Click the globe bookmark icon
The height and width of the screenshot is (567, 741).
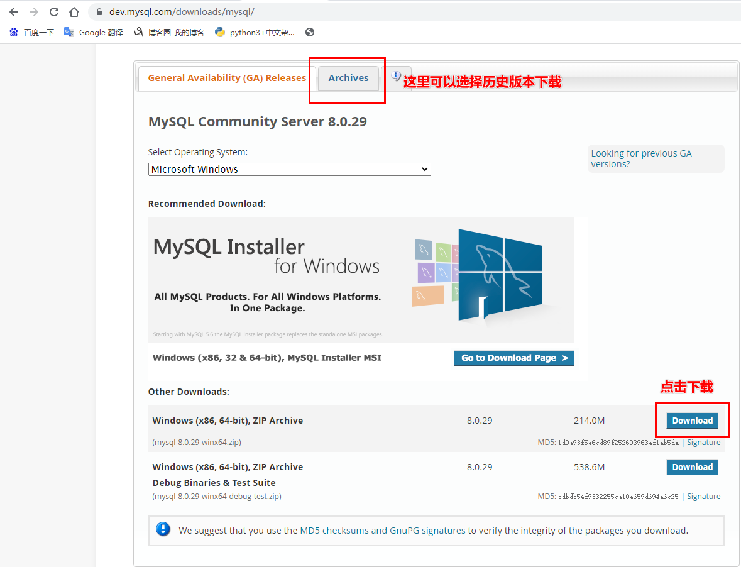click(310, 32)
